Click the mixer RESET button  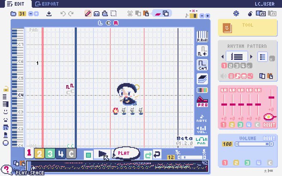269,125
